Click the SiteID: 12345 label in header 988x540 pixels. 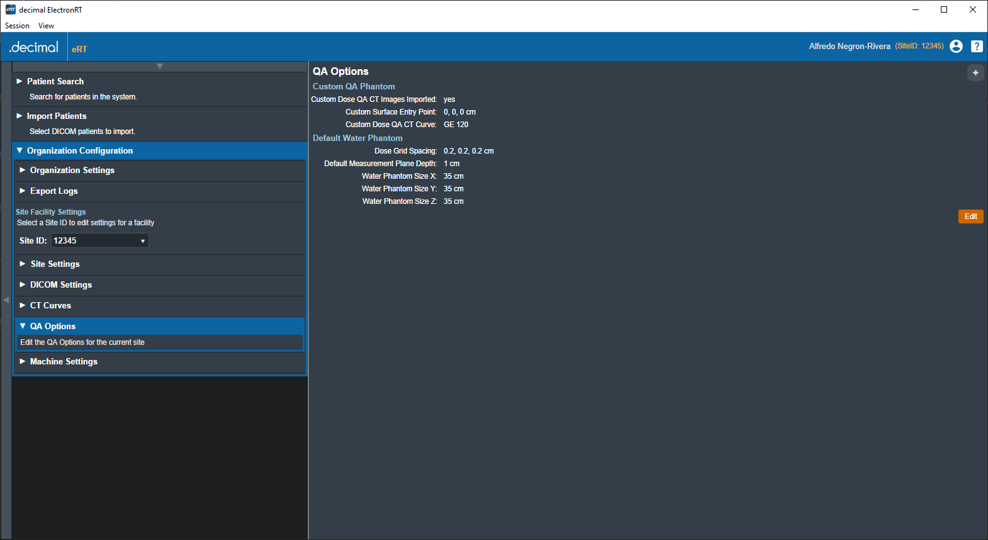919,46
